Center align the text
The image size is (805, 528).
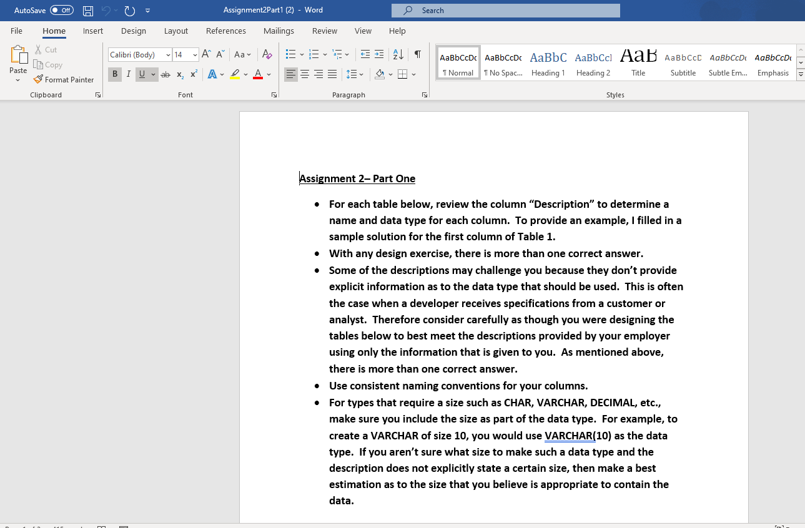[x=305, y=74]
